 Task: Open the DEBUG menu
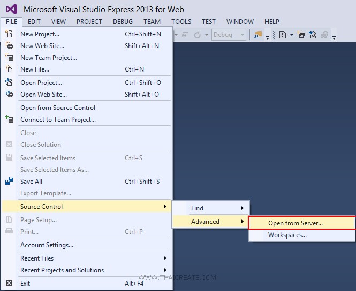tap(123, 22)
